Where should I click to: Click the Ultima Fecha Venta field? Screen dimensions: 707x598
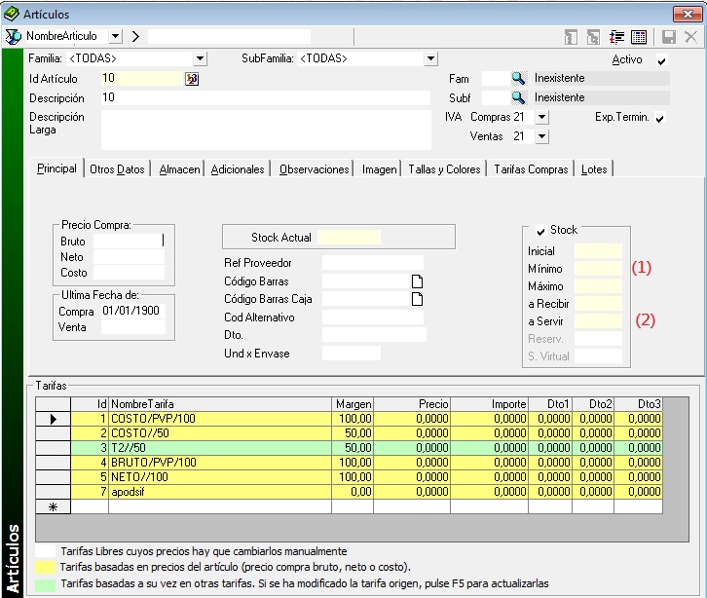(x=133, y=327)
